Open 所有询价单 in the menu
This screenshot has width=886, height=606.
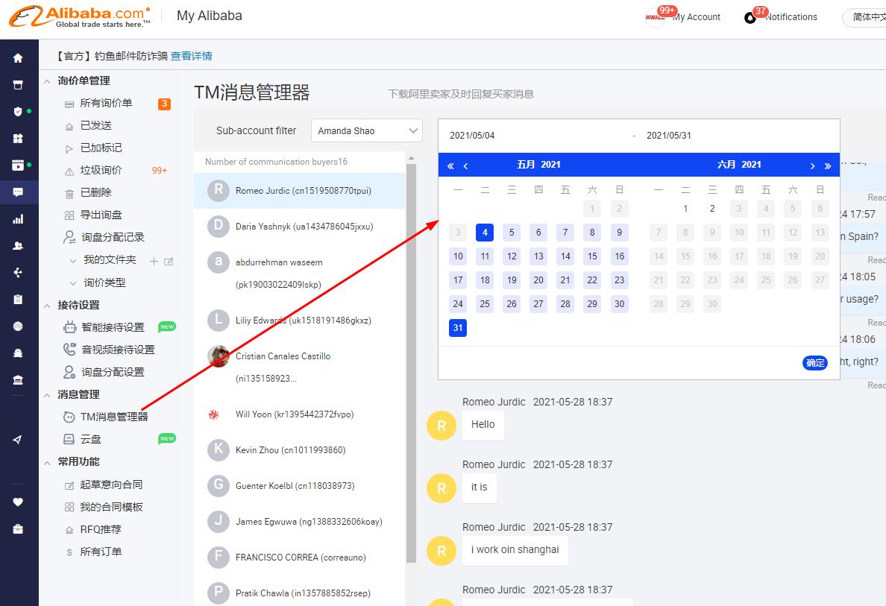(106, 103)
